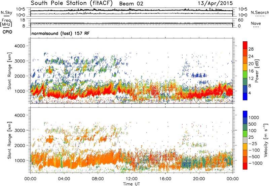Click 'Slant Range [km]' label of the power plot
The width and height of the screenshot is (269, 186).
coord(9,71)
